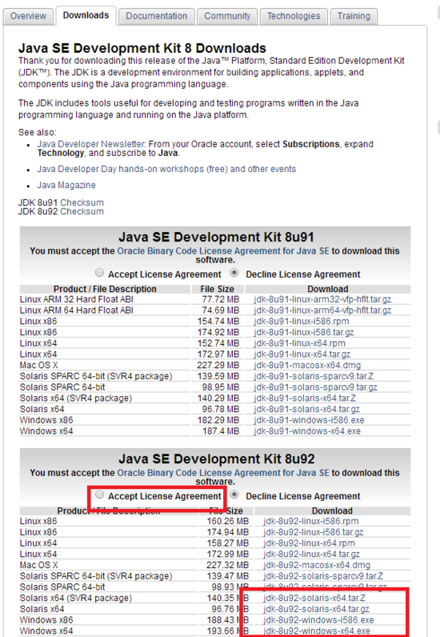Open the Documentation tab
This screenshot has width=440, height=637.
[157, 16]
